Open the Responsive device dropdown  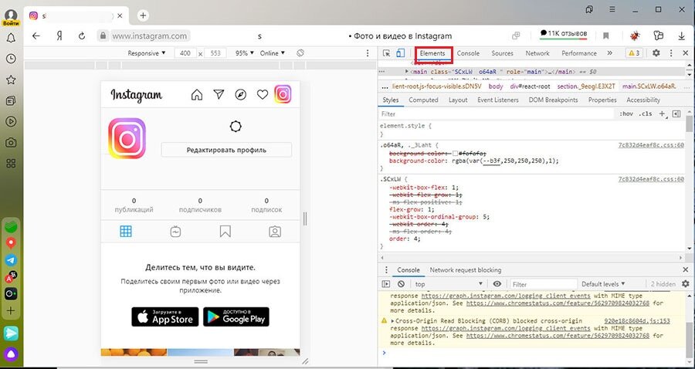[146, 53]
